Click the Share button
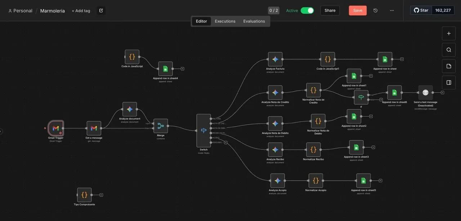Viewport: 461px width, 221px height. (x=330, y=10)
